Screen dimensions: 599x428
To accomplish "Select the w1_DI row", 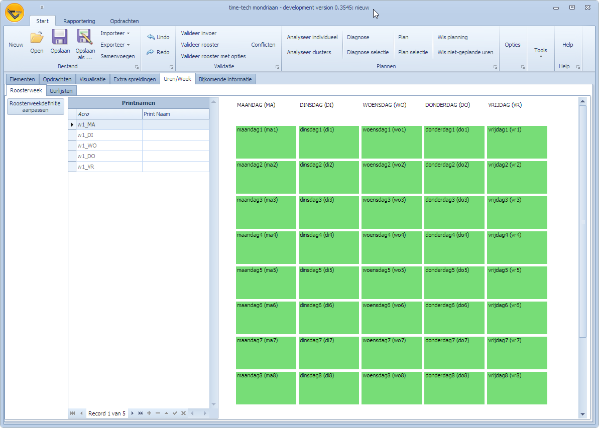I will pyautogui.click(x=139, y=135).
